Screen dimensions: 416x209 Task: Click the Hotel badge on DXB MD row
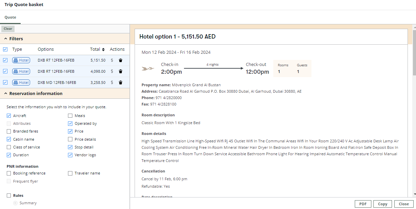pos(21,83)
